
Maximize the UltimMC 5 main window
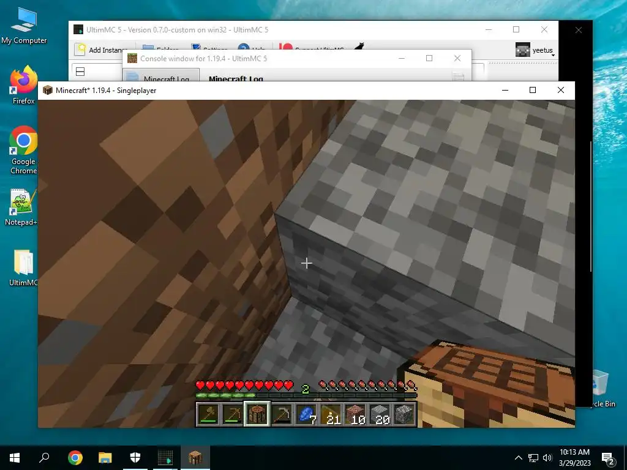(516, 29)
